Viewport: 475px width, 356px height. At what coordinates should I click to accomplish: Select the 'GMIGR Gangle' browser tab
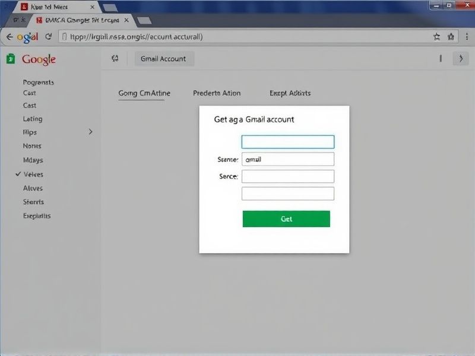click(x=82, y=20)
